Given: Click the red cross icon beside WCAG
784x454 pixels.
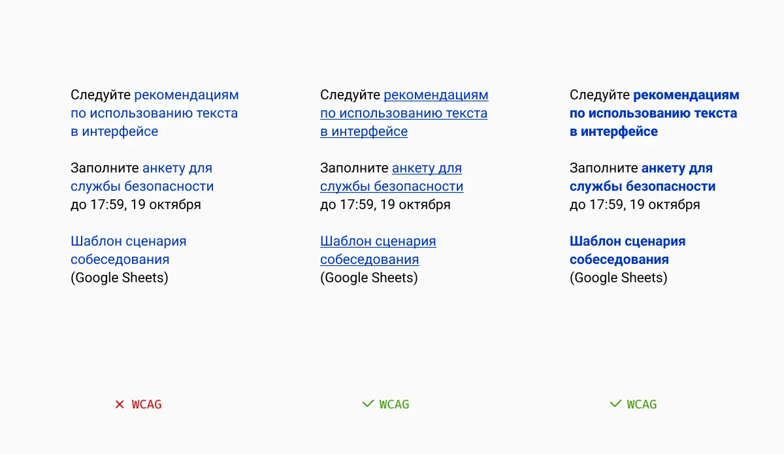Looking at the screenshot, I should [120, 404].
